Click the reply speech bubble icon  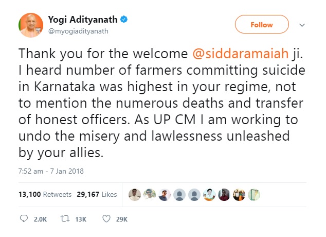[24, 219]
